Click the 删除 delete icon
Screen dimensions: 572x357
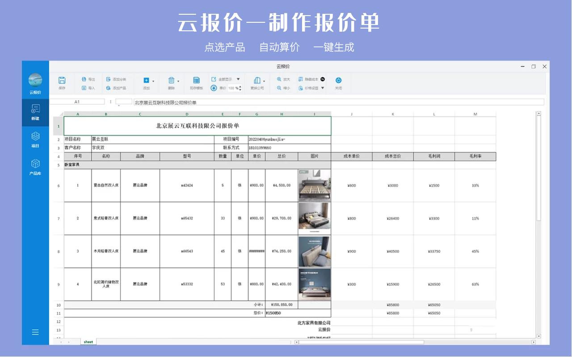point(171,79)
